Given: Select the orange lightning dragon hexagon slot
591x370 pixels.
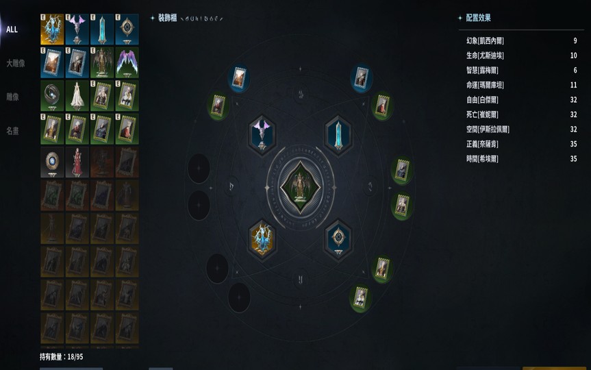Looking at the screenshot, I should coord(262,240).
